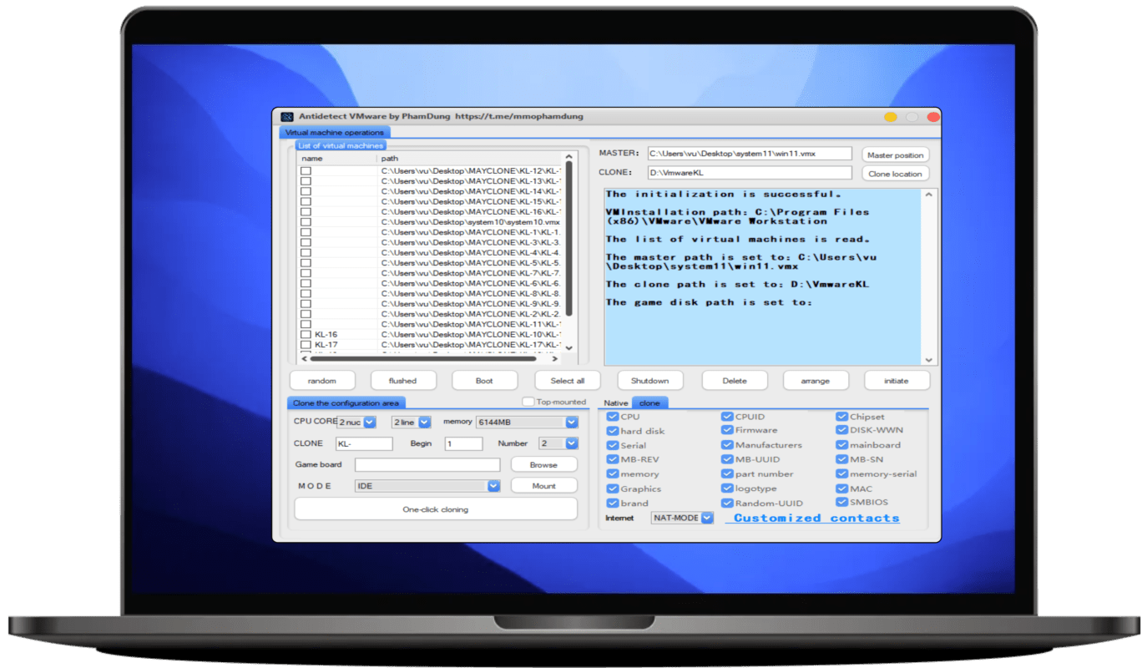
Task: Toggle the part number checkbox
Action: click(x=728, y=473)
